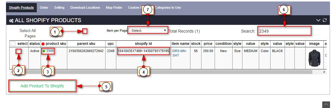The width and height of the screenshot is (336, 108).
Task: Click the stock column header
Action: [196, 44]
